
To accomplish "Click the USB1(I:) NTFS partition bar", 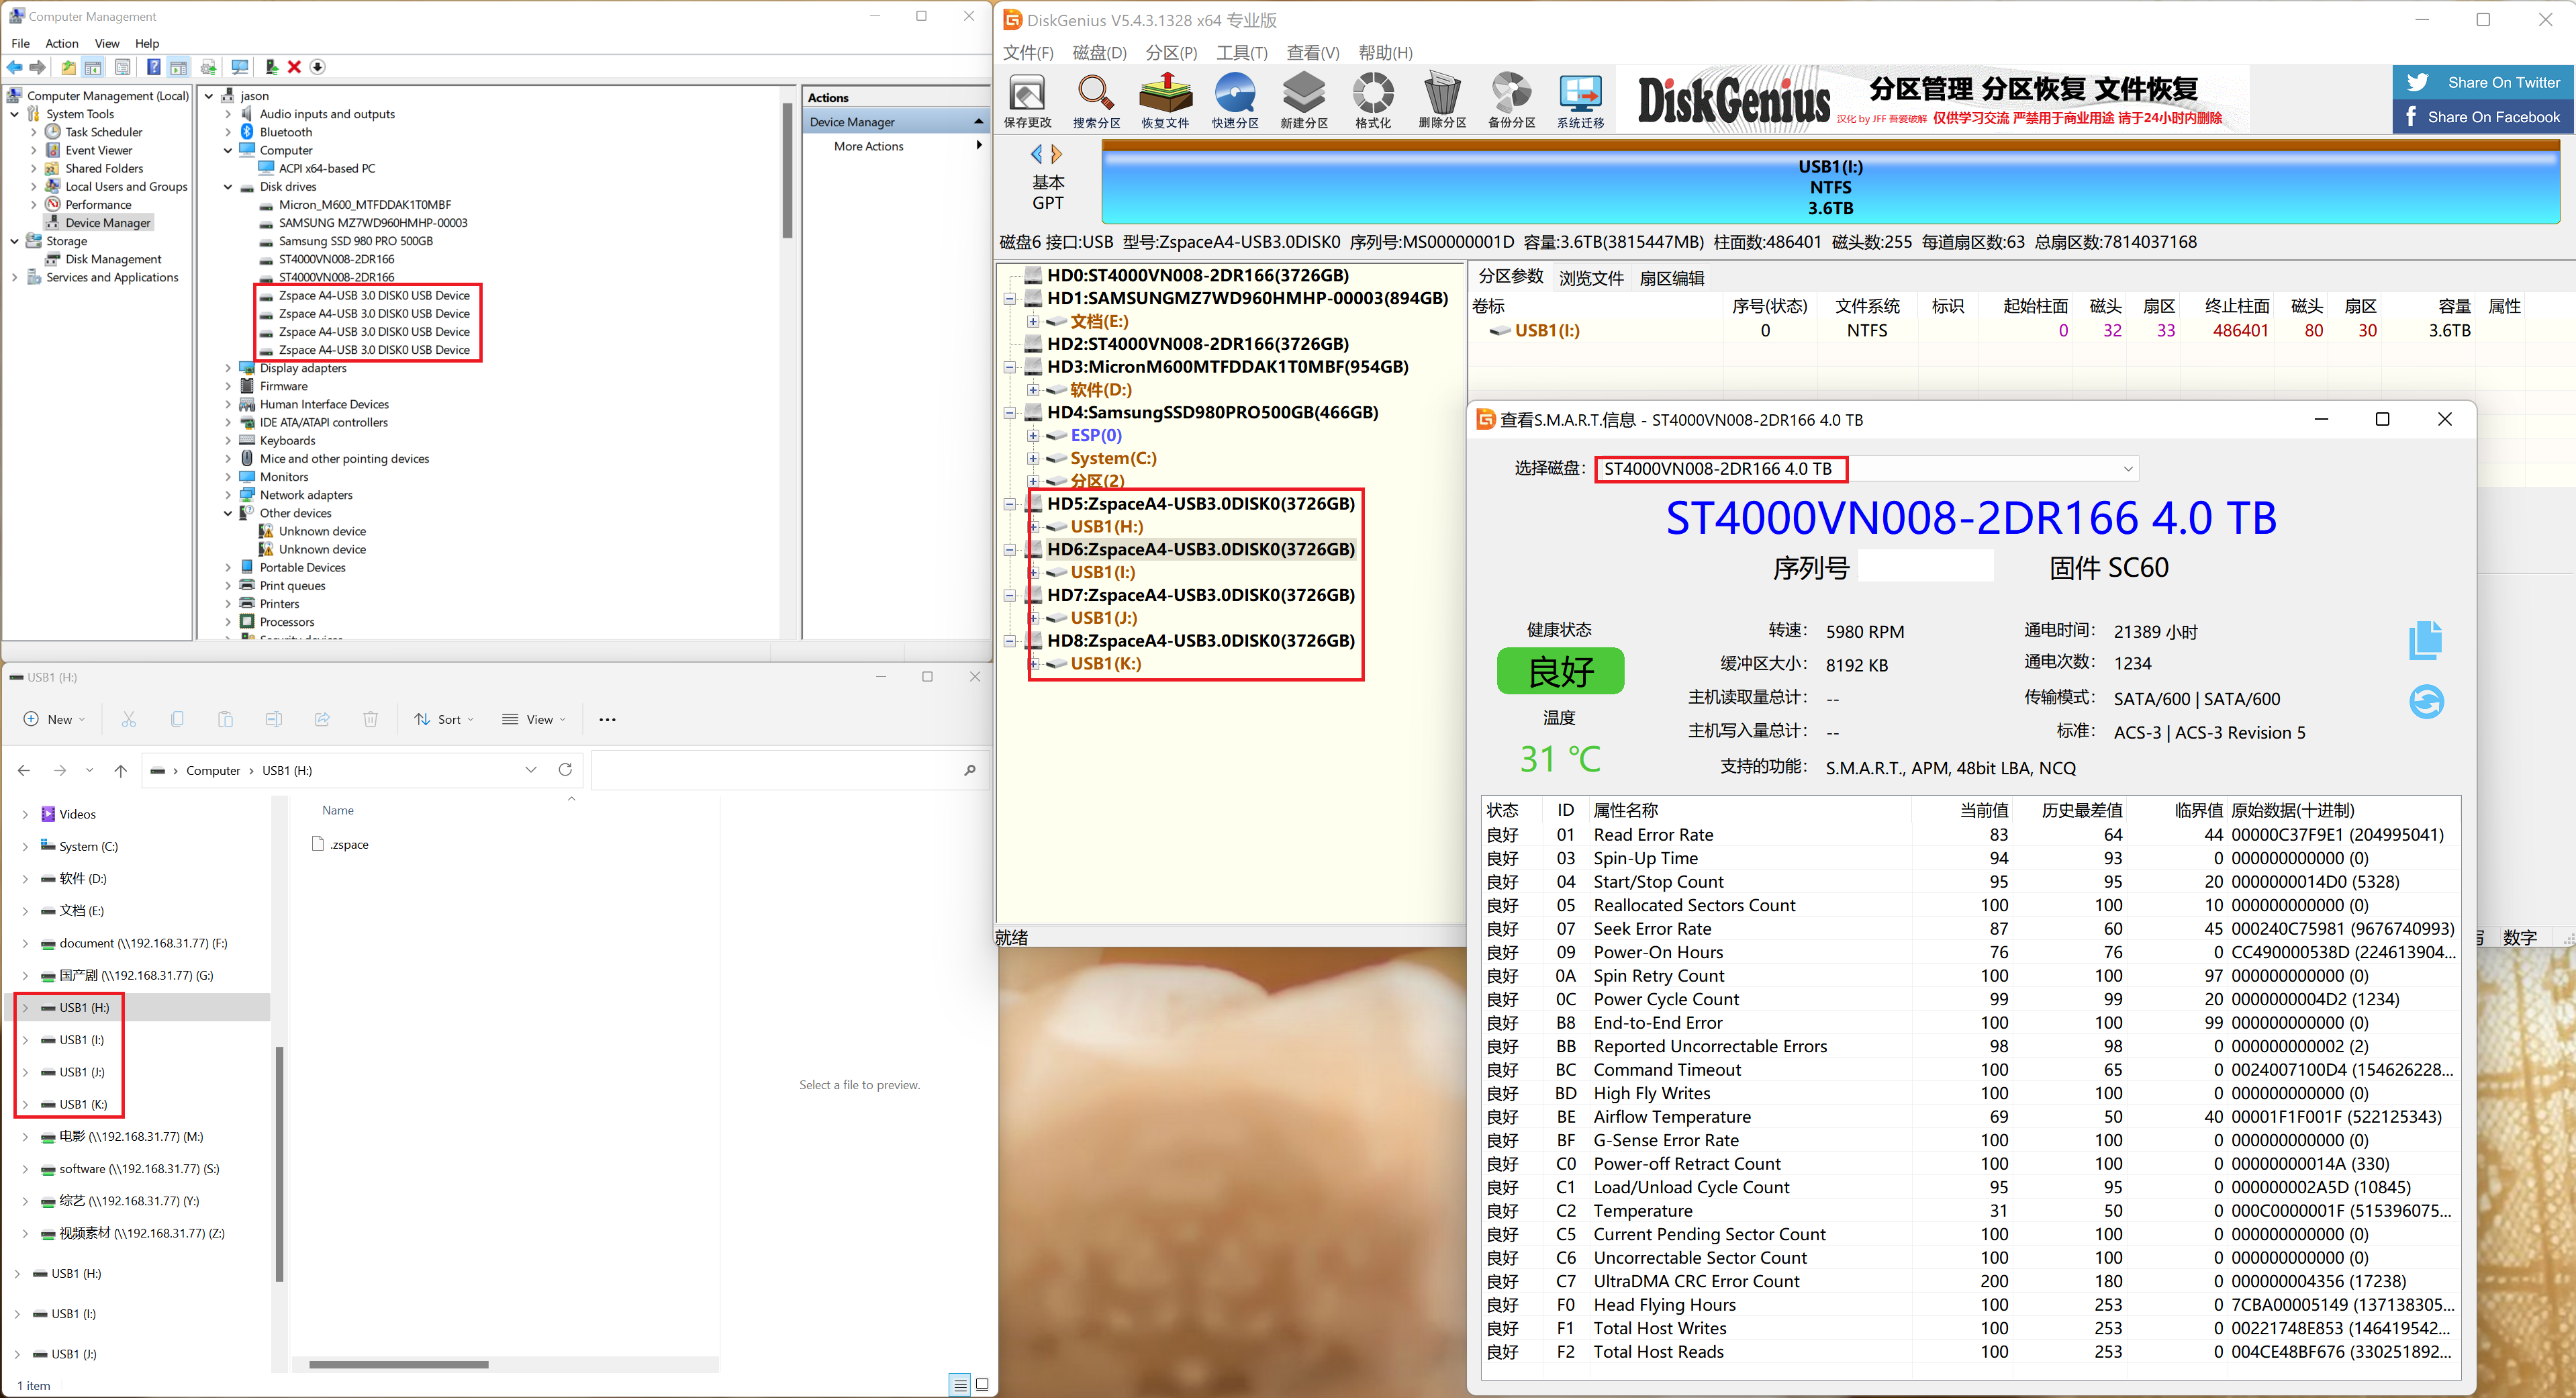I will 1830,187.
